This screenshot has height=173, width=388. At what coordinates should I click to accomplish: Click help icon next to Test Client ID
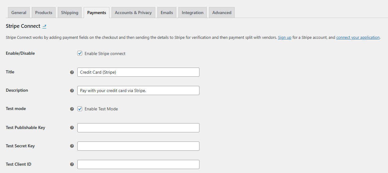pos(72,164)
